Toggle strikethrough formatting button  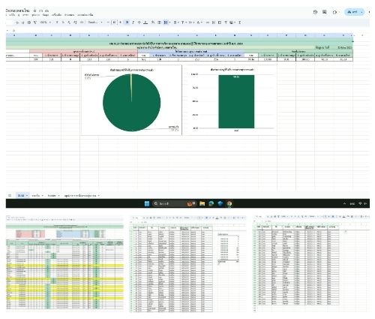click(139, 23)
